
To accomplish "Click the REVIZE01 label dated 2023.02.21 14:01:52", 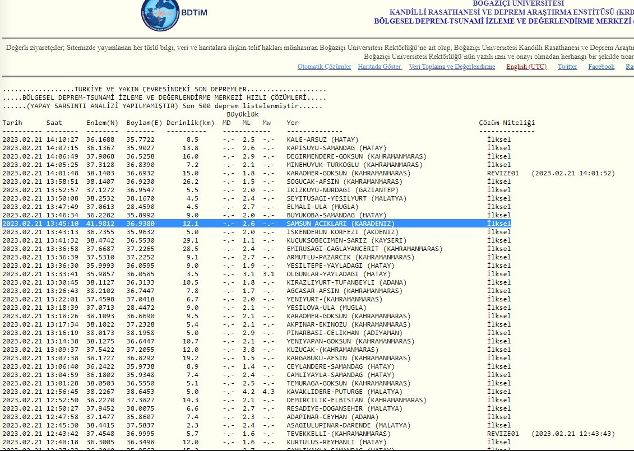I will tap(503, 173).
